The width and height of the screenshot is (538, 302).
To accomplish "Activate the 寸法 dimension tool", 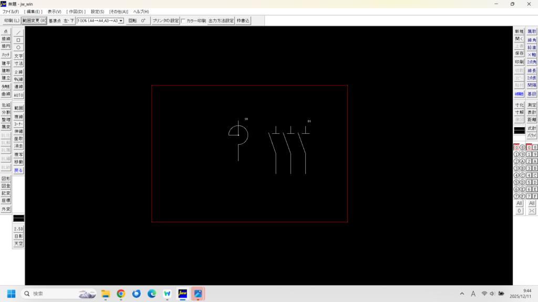I will (18, 63).
